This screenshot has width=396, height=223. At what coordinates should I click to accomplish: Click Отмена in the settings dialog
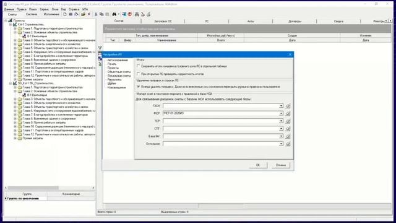[281, 165]
